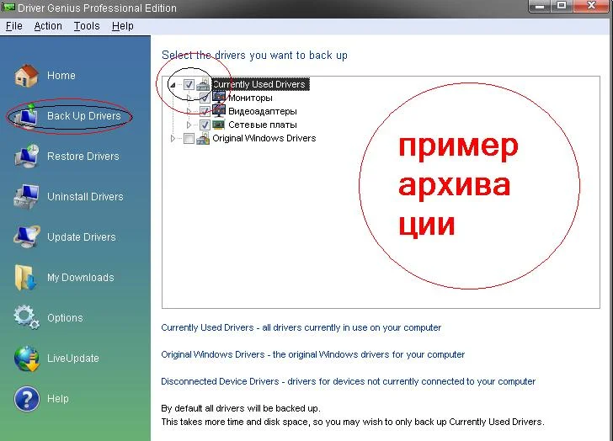Click the Back Up Drivers monitor icon

tap(26, 116)
